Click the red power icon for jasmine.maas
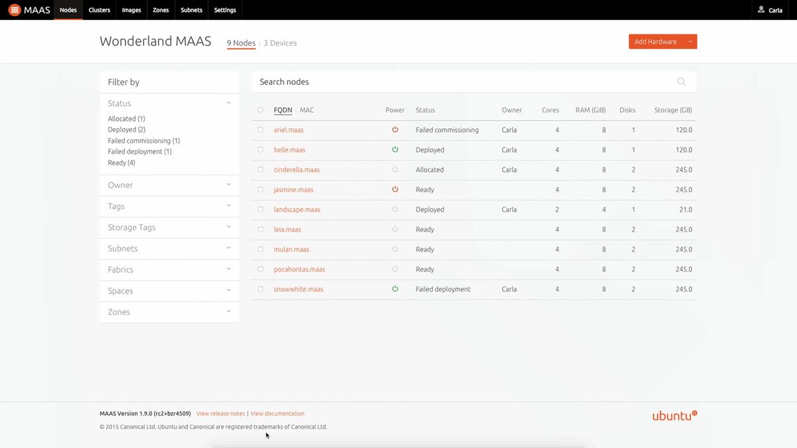Screen dimensions: 797x448 [x=395, y=190]
